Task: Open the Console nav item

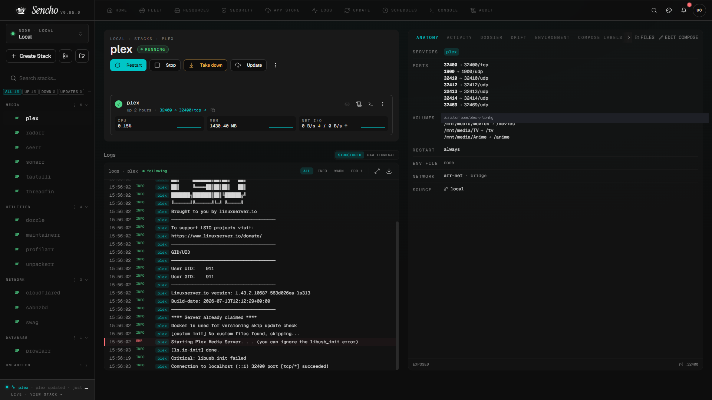Action: point(444,10)
